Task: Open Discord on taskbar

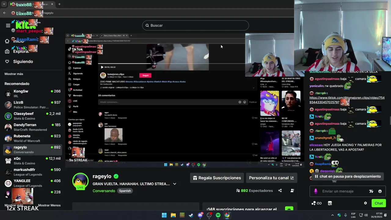Action: pyautogui.click(x=200, y=215)
